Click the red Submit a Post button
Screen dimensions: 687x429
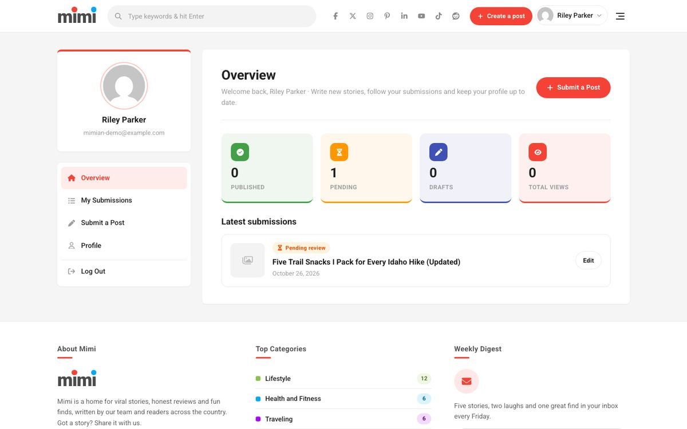pos(573,88)
